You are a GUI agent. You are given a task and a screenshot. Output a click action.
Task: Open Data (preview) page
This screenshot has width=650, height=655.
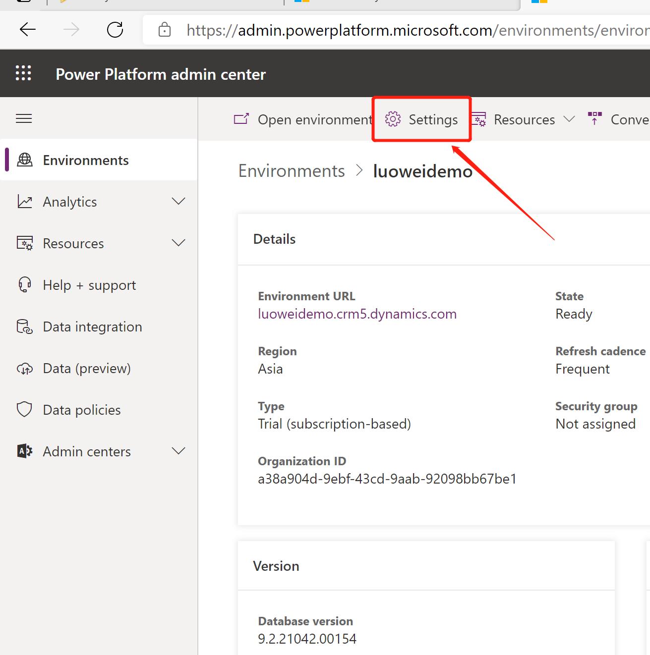pos(99,368)
